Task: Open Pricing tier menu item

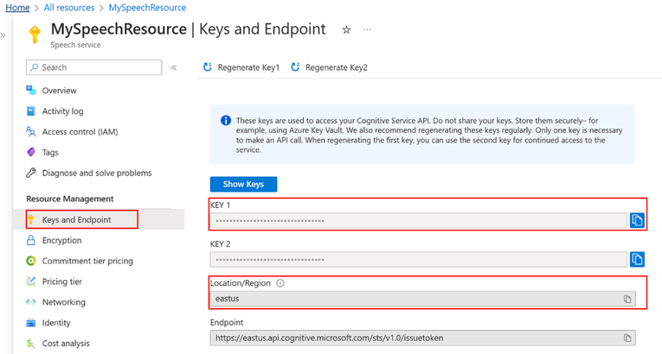Action: [x=62, y=281]
